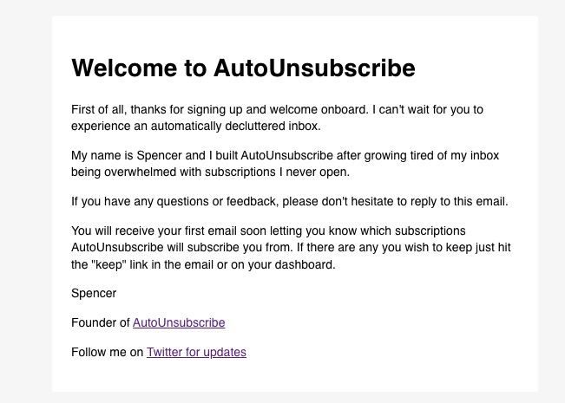Click the standalone "Spencer" signature line
Screen dimensions: 565x403
tap(94, 293)
